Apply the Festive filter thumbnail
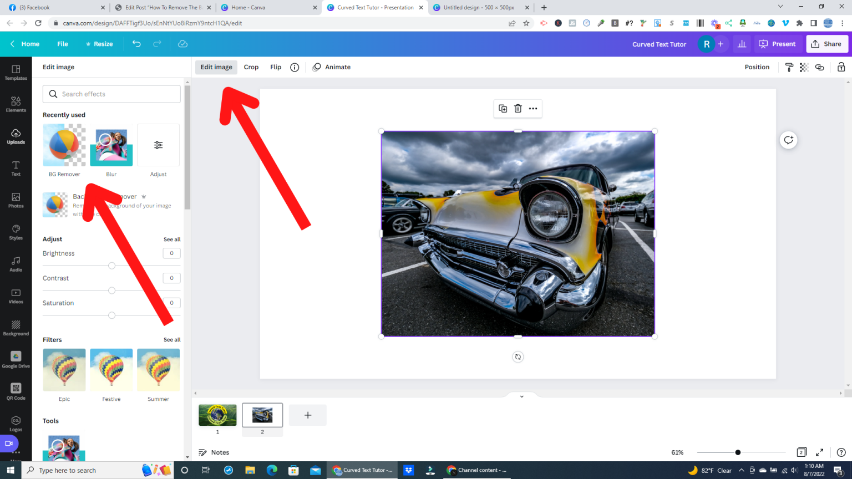The image size is (852, 479). coord(111,369)
